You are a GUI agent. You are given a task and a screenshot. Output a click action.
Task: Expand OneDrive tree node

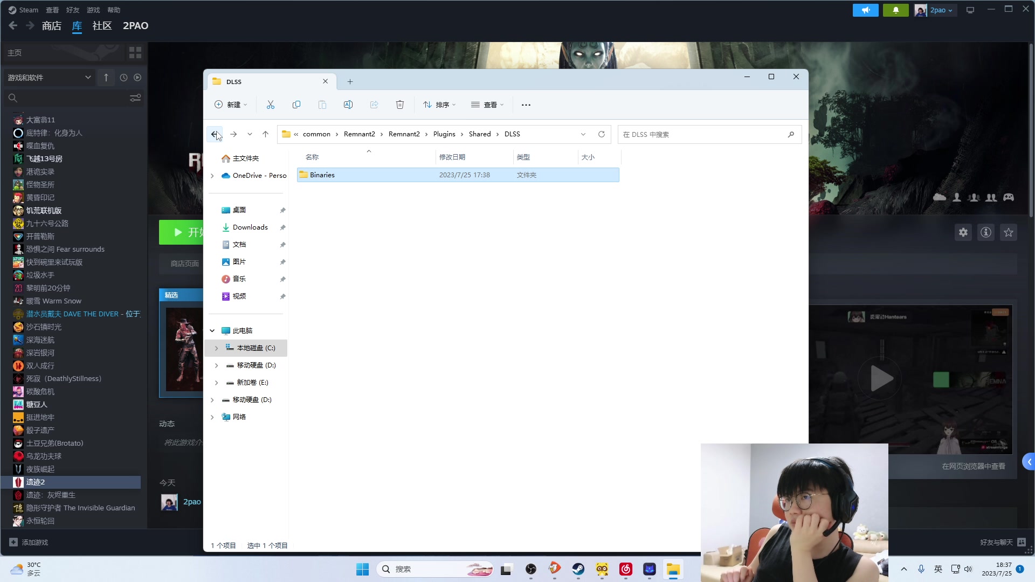[x=212, y=176]
